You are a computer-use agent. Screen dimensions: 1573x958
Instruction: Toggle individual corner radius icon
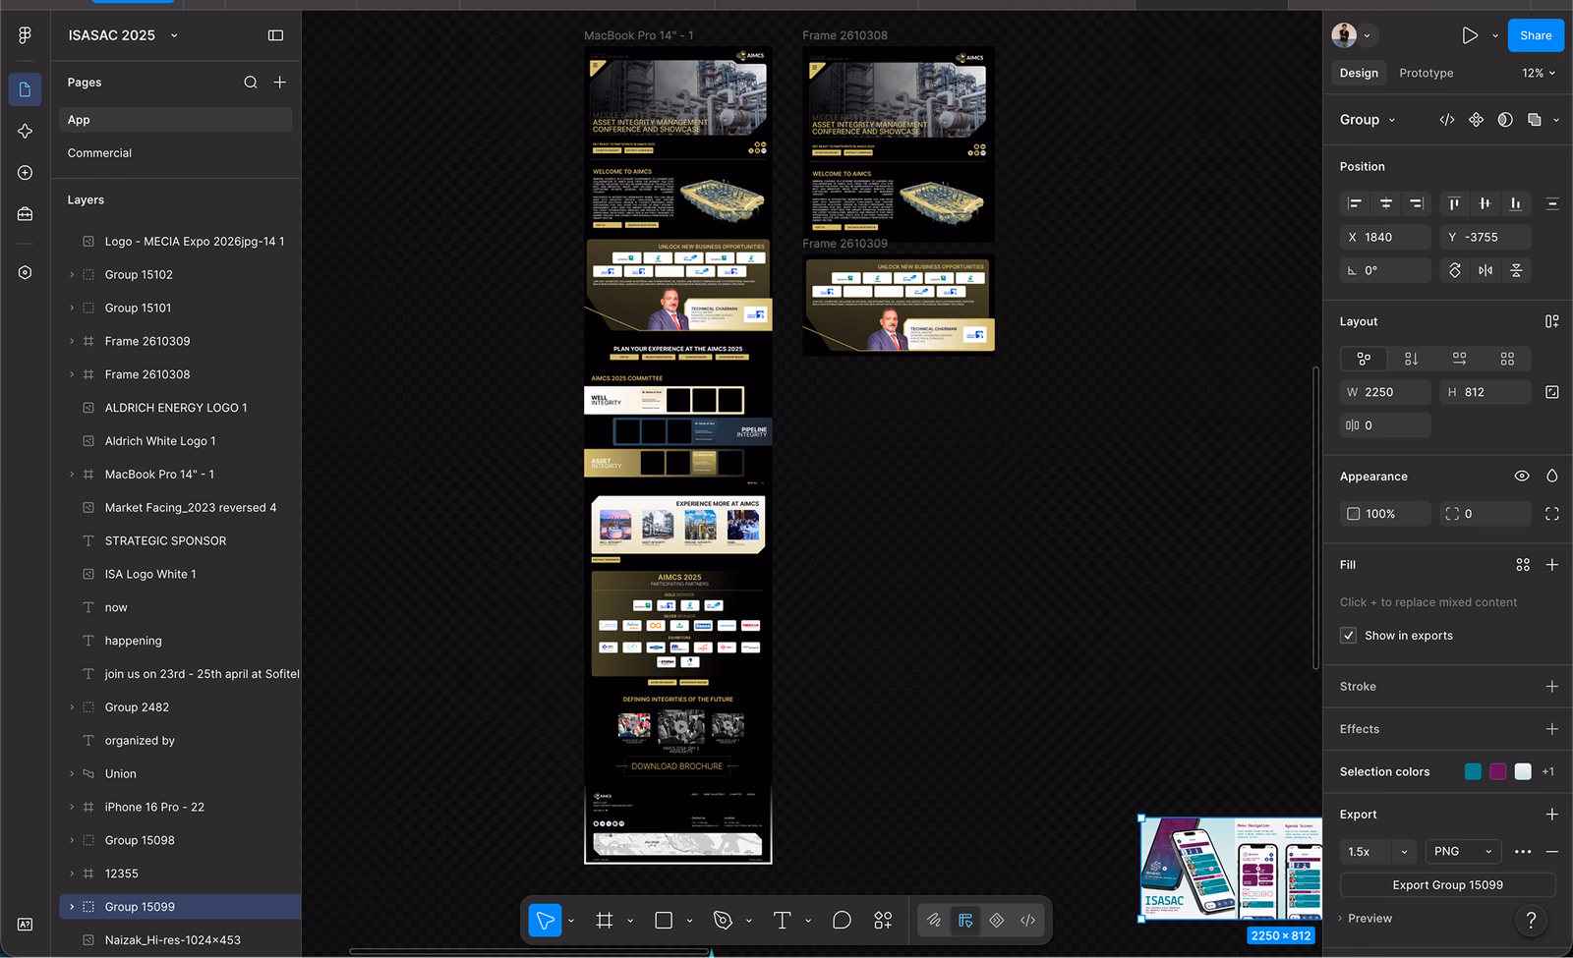point(1552,514)
